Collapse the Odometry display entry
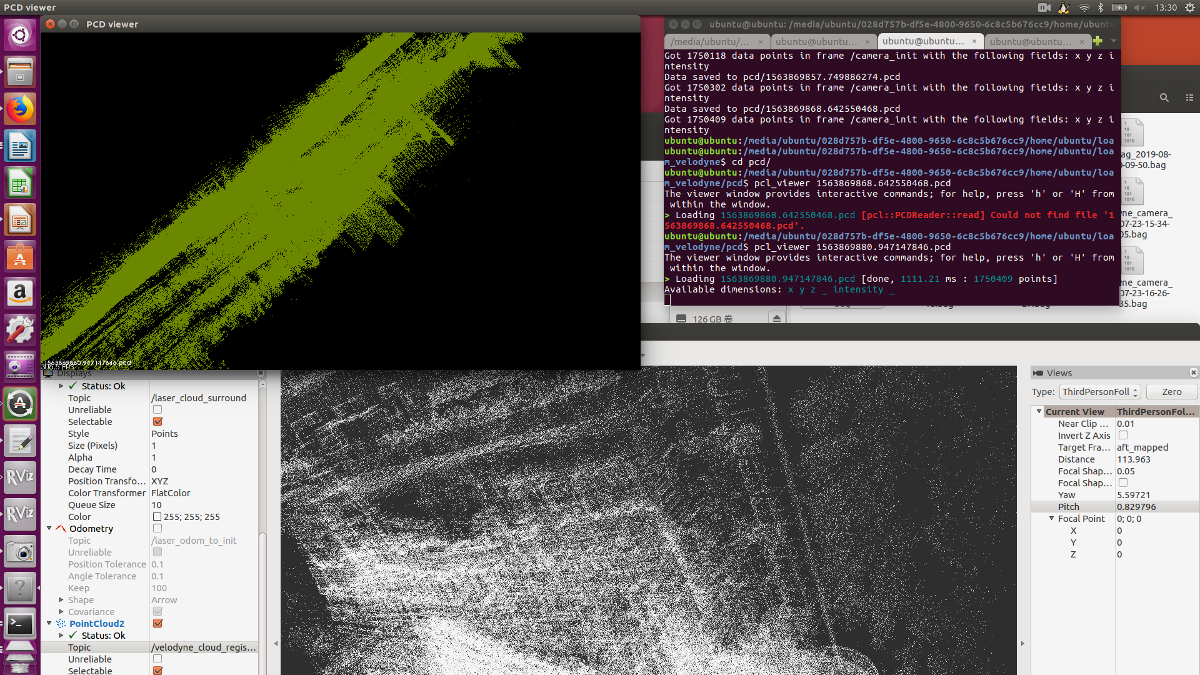This screenshot has height=675, width=1200. point(49,529)
